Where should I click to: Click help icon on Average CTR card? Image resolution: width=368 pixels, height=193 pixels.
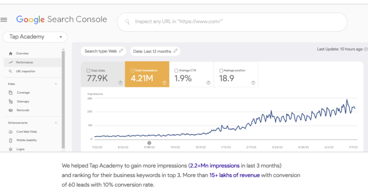(x=208, y=83)
